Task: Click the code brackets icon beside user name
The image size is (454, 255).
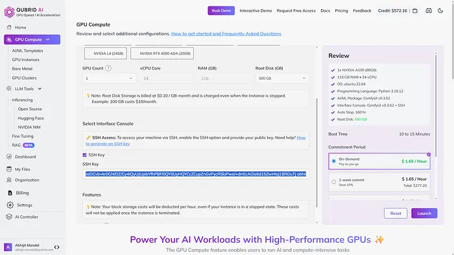Action: click(57, 247)
